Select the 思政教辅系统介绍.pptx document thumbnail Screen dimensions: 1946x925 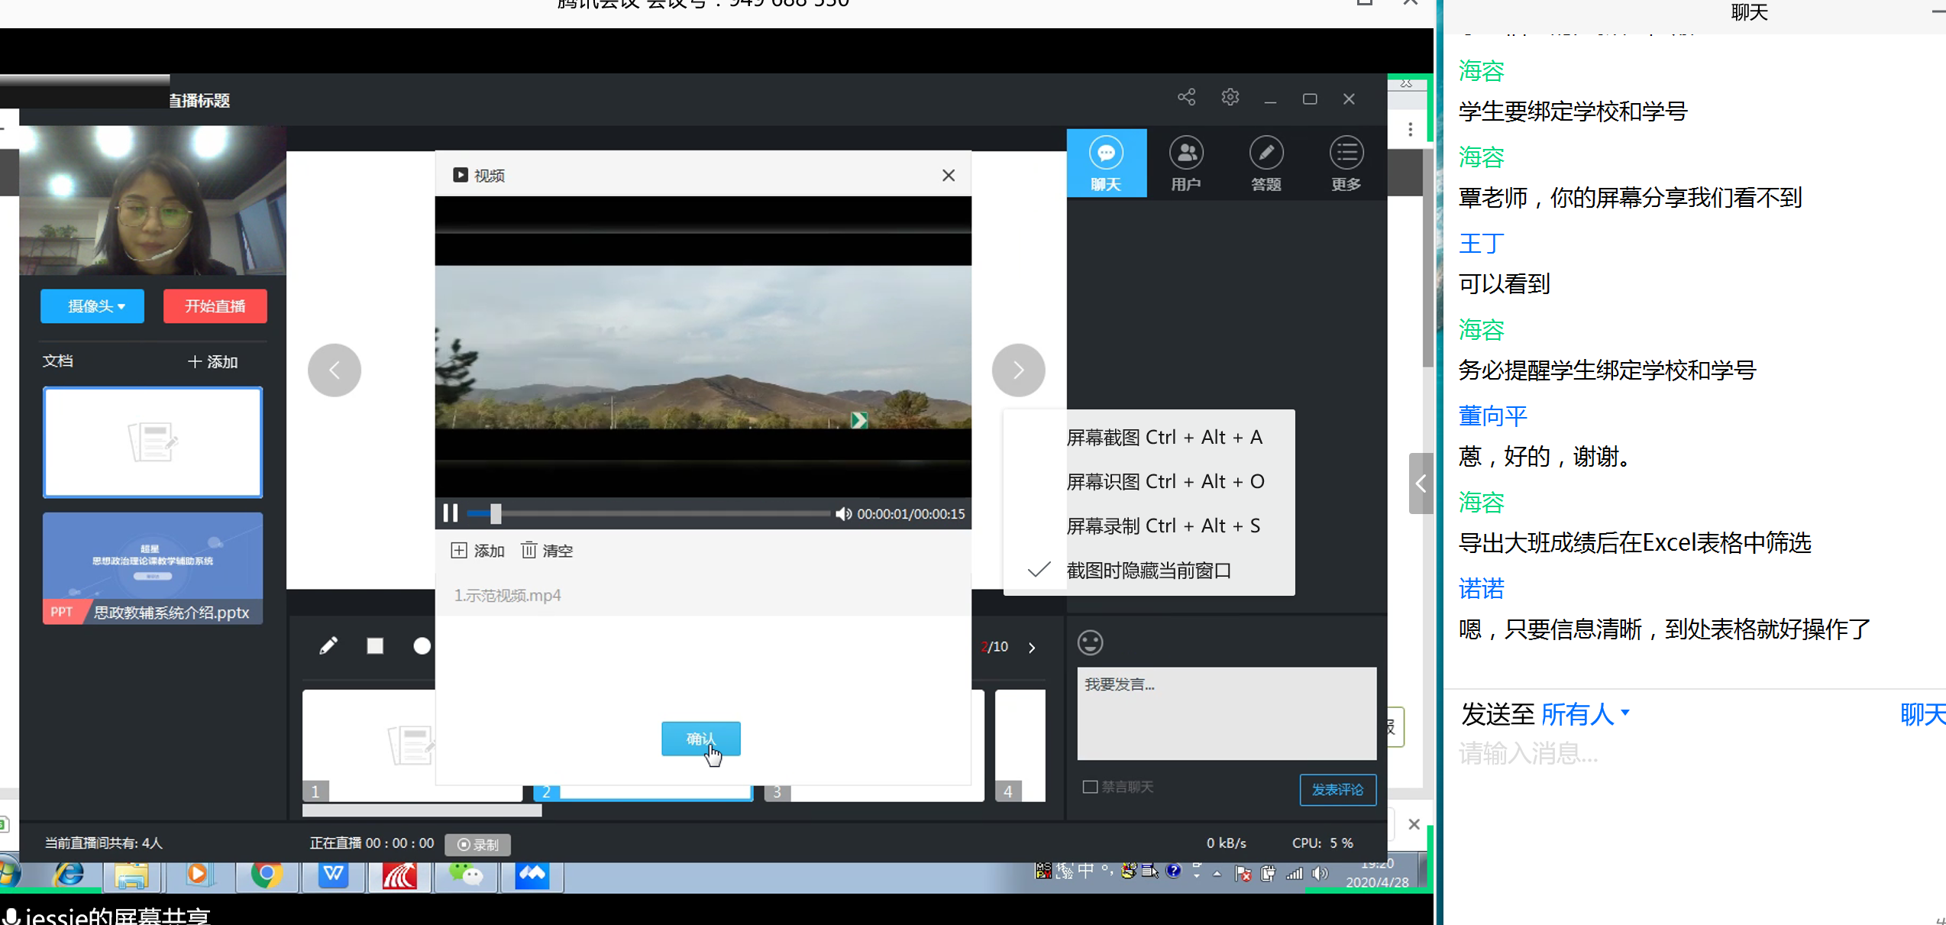[152, 568]
